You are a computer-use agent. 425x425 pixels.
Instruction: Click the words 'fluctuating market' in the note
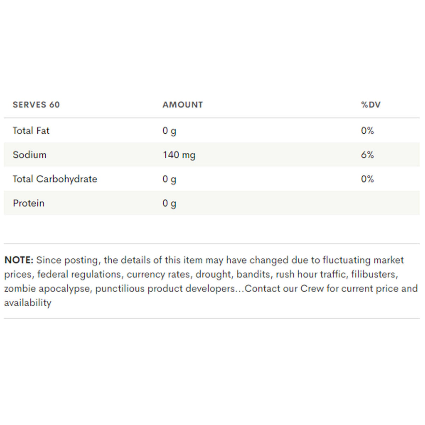(x=363, y=260)
